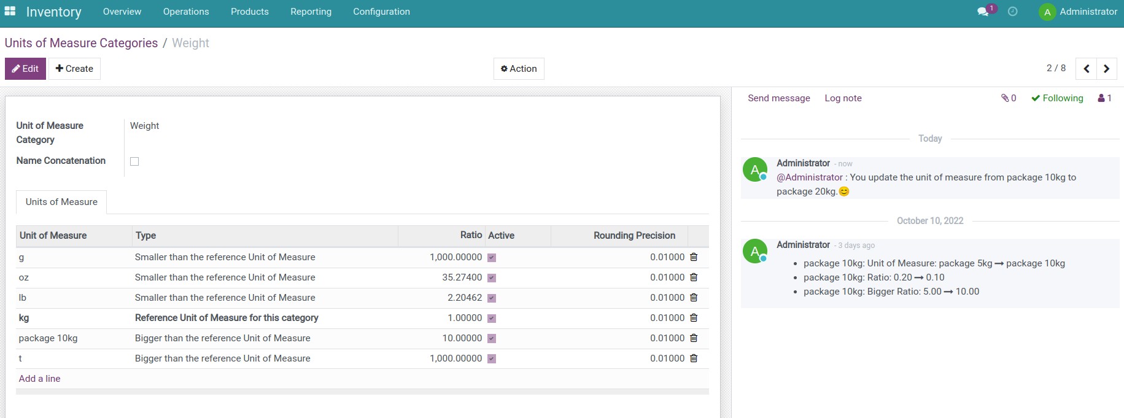Open the Reporting menu
This screenshot has width=1124, height=418.
(311, 12)
